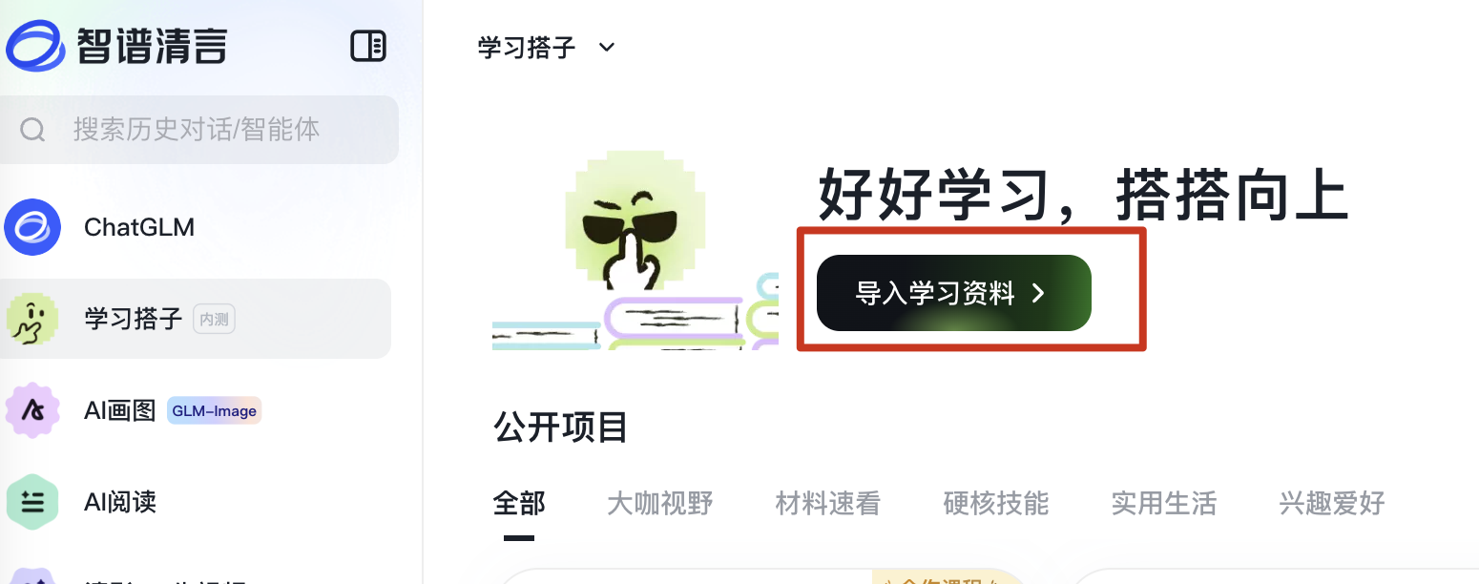Expand the 学习搭子 header dropdown arrow
The image size is (1479, 584).
[607, 47]
